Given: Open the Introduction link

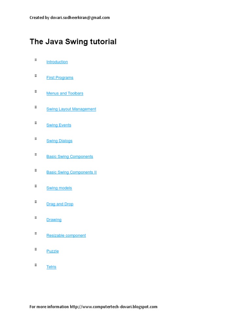Looking at the screenshot, I should click(x=57, y=62).
